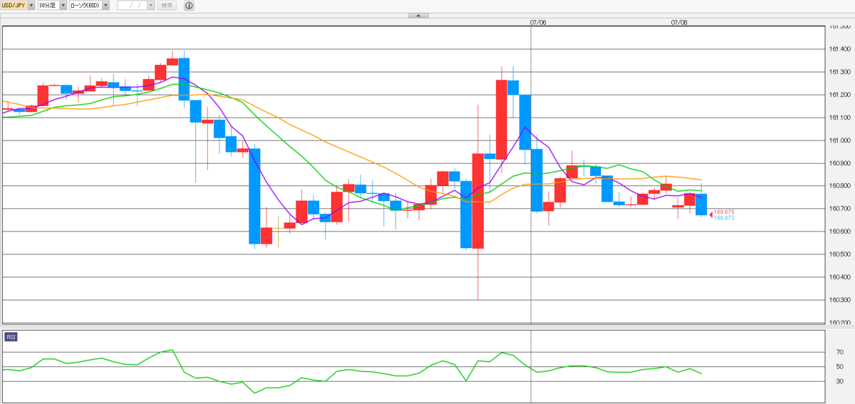Click the RSI 30 level label

pyautogui.click(x=839, y=381)
